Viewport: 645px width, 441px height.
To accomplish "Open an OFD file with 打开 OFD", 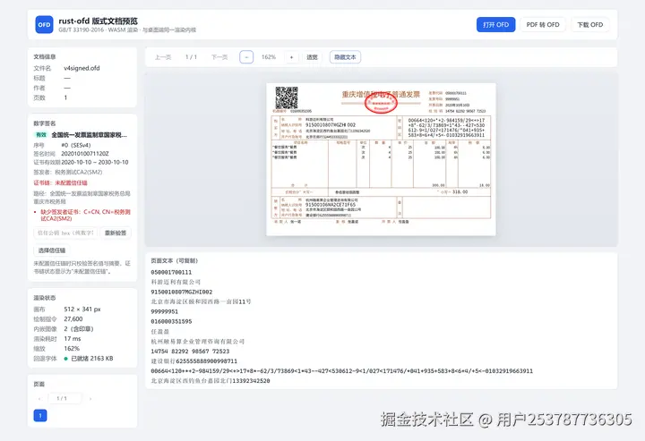I will pos(496,25).
